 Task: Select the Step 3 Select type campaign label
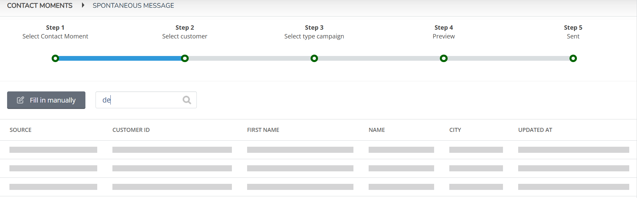coord(314,36)
